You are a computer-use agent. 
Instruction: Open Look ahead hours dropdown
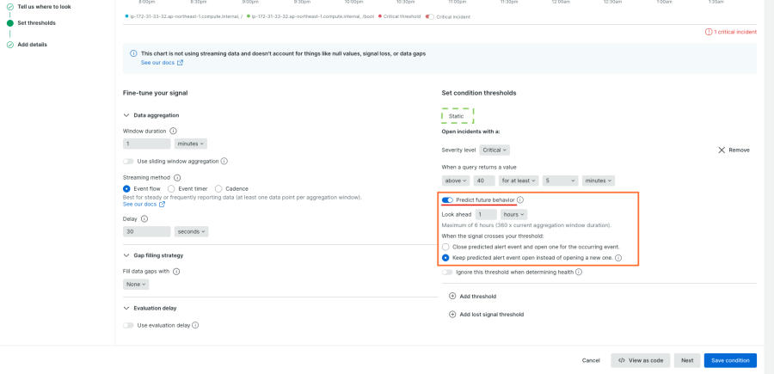(514, 215)
